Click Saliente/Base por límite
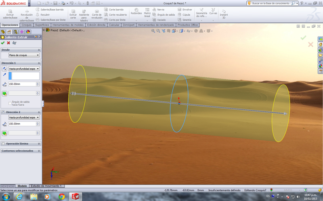Viewport: 323px width, 201px height. (51, 20)
